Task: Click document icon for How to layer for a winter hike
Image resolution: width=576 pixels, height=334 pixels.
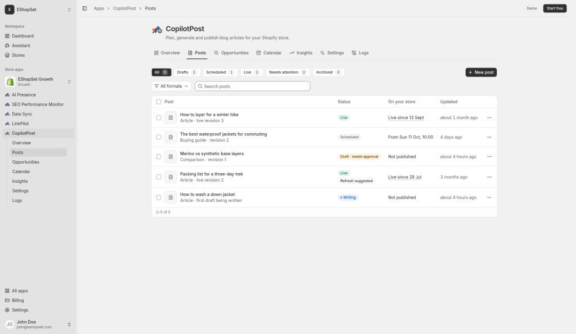Action: pyautogui.click(x=170, y=118)
